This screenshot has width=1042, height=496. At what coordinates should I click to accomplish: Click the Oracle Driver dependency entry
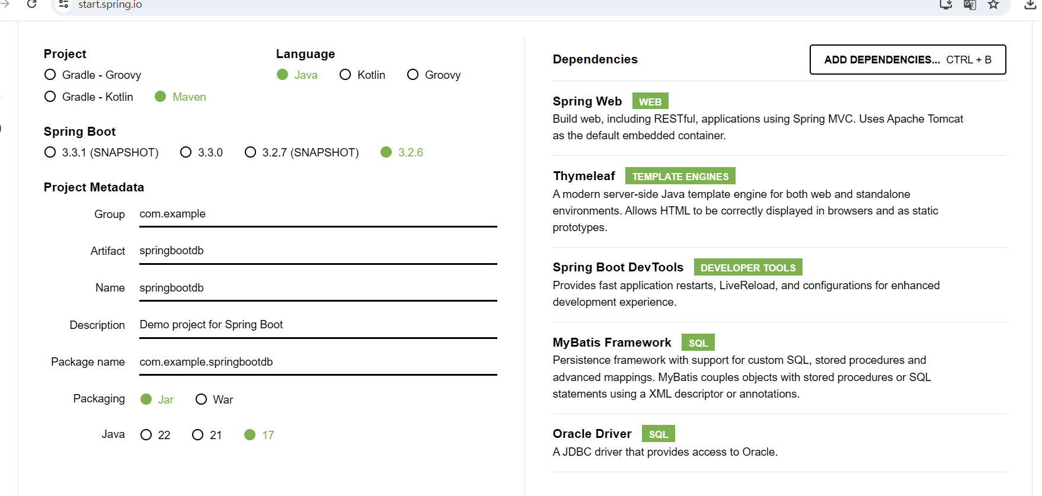pyautogui.click(x=592, y=434)
